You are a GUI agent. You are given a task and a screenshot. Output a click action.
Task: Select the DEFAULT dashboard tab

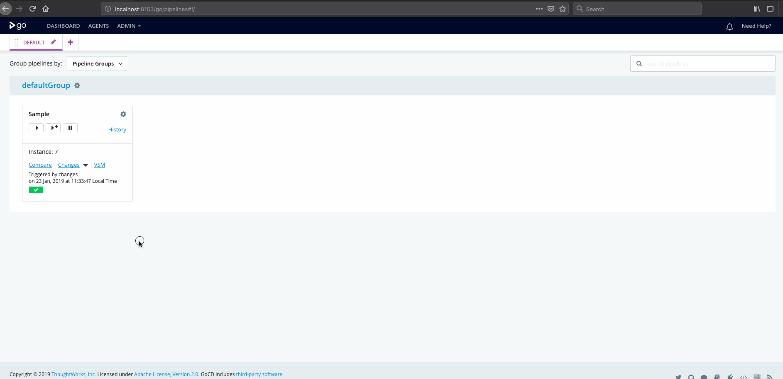pyautogui.click(x=34, y=42)
